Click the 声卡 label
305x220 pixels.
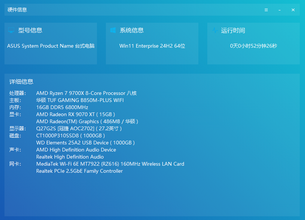point(15,150)
